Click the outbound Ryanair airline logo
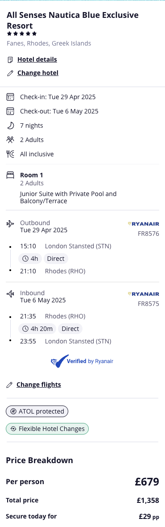The width and height of the screenshot is (165, 527). pyautogui.click(x=144, y=224)
